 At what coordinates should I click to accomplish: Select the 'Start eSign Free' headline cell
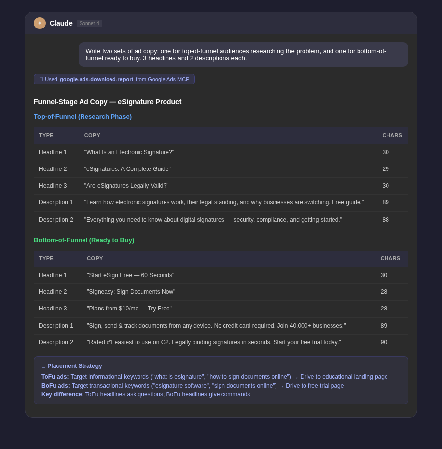pos(131,275)
